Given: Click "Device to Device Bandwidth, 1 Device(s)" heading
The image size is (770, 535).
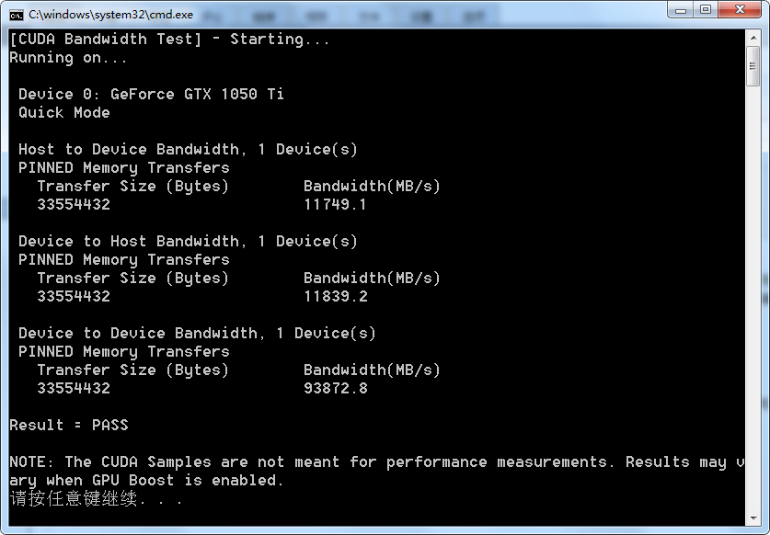Looking at the screenshot, I should click(x=197, y=334).
